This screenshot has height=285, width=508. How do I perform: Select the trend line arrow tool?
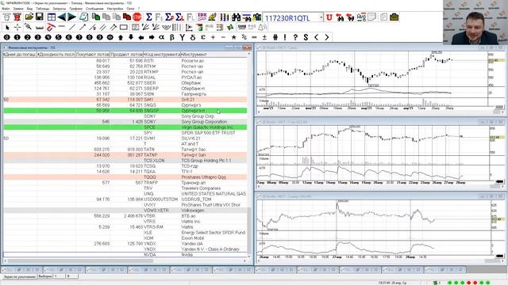pos(83,27)
